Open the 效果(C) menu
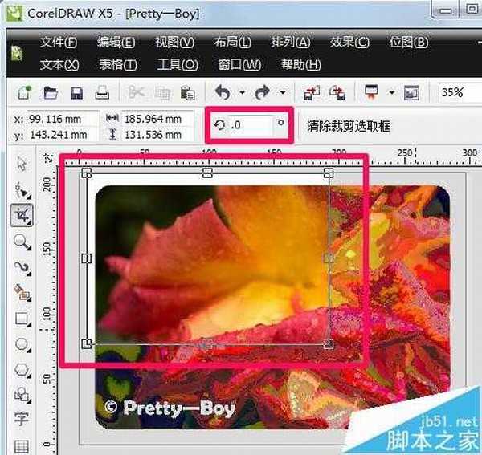This screenshot has height=455, width=482. pyautogui.click(x=349, y=43)
